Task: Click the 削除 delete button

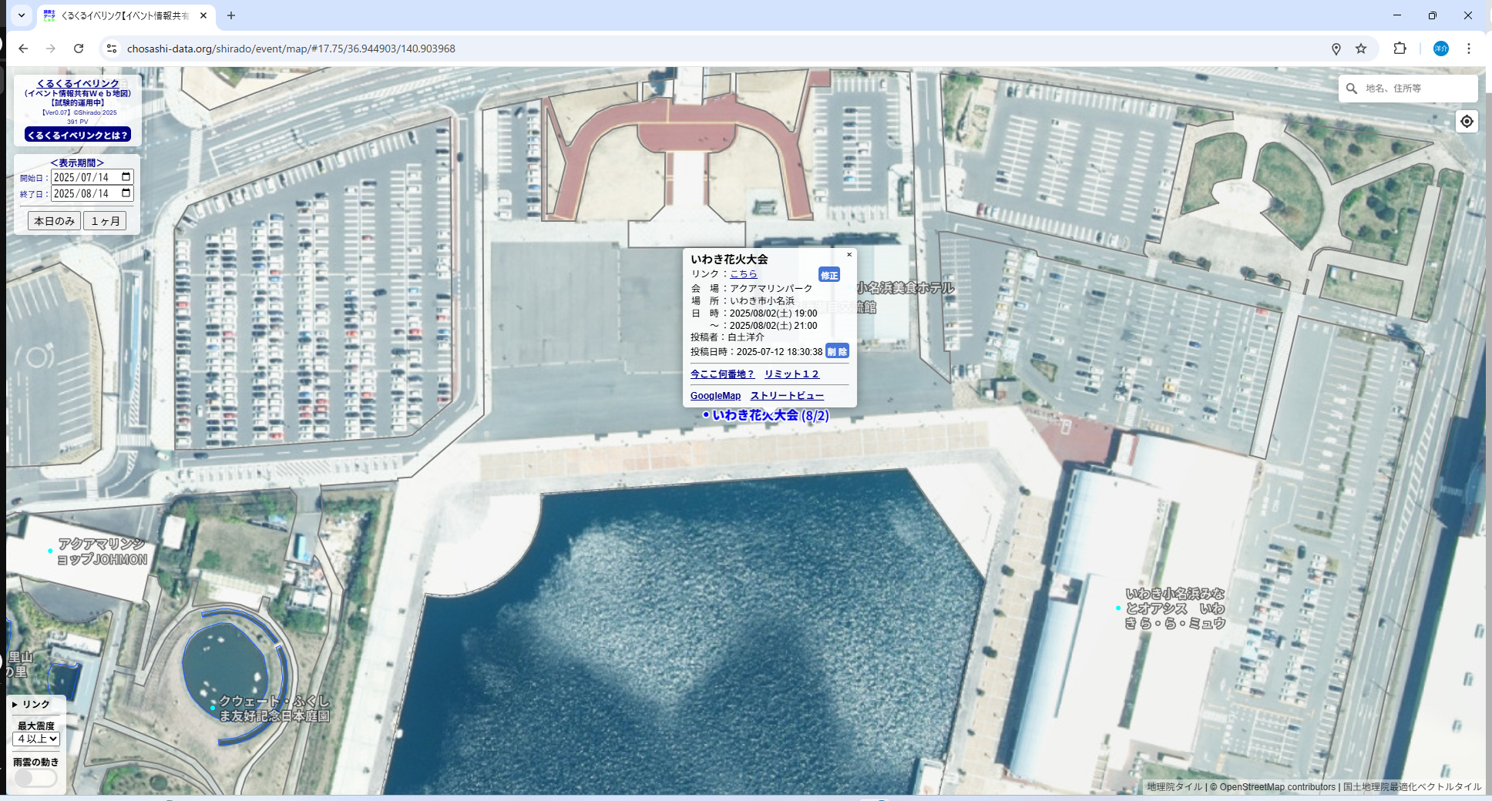Action: click(837, 351)
